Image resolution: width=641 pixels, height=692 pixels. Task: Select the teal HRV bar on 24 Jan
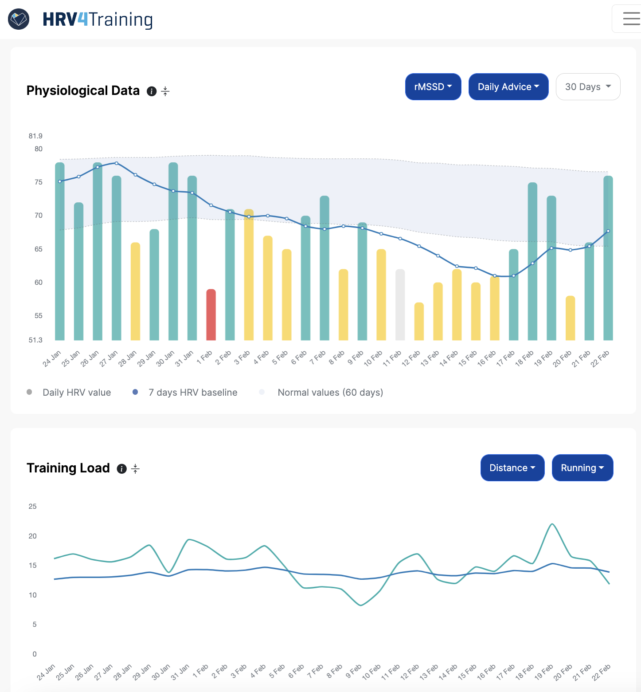(x=59, y=253)
